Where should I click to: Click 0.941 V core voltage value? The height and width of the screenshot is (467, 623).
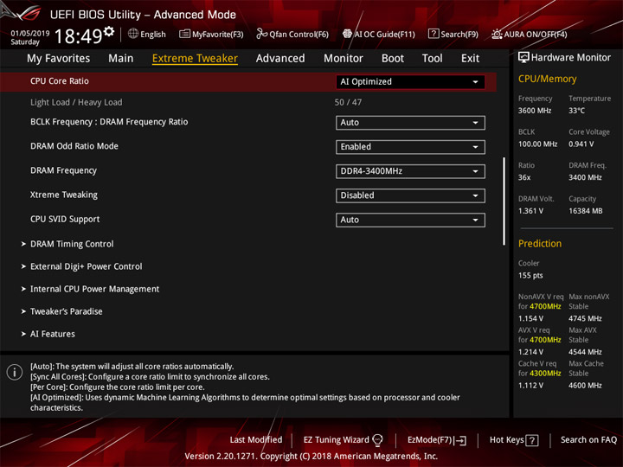point(581,144)
